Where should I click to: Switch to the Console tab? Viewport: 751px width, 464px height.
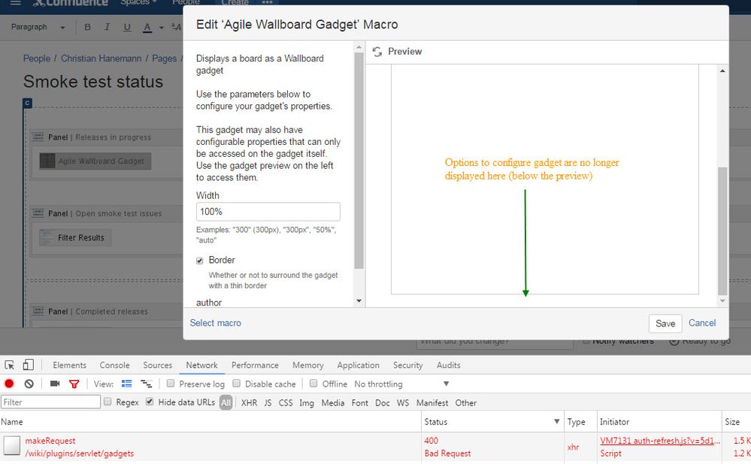tap(114, 365)
